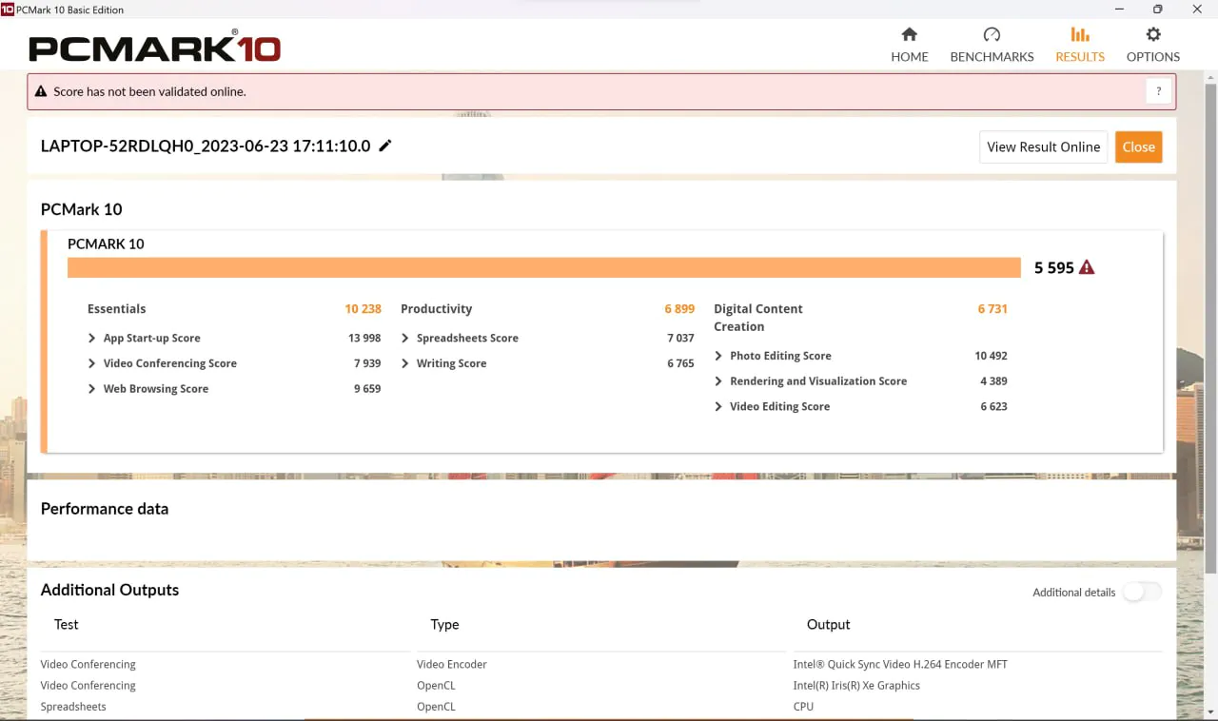1218x721 pixels.
Task: Click the orange PCMark 10 score bar
Action: click(544, 267)
